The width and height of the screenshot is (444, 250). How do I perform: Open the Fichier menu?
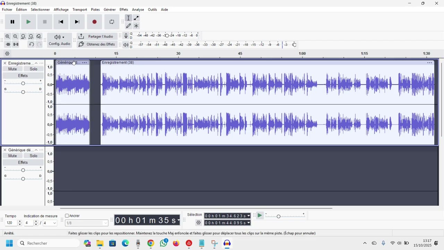click(x=7, y=10)
